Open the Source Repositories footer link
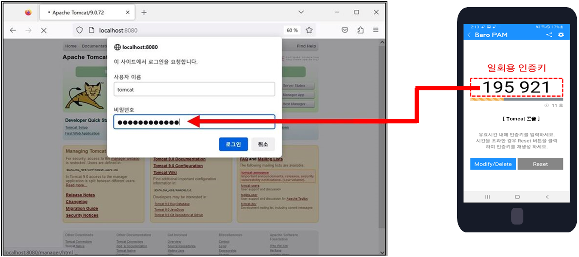 [x=181, y=246]
